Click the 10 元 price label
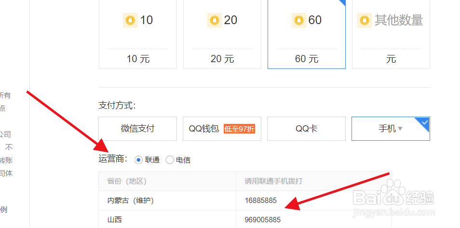Image resolution: width=460 pixels, height=228 pixels. (x=138, y=59)
